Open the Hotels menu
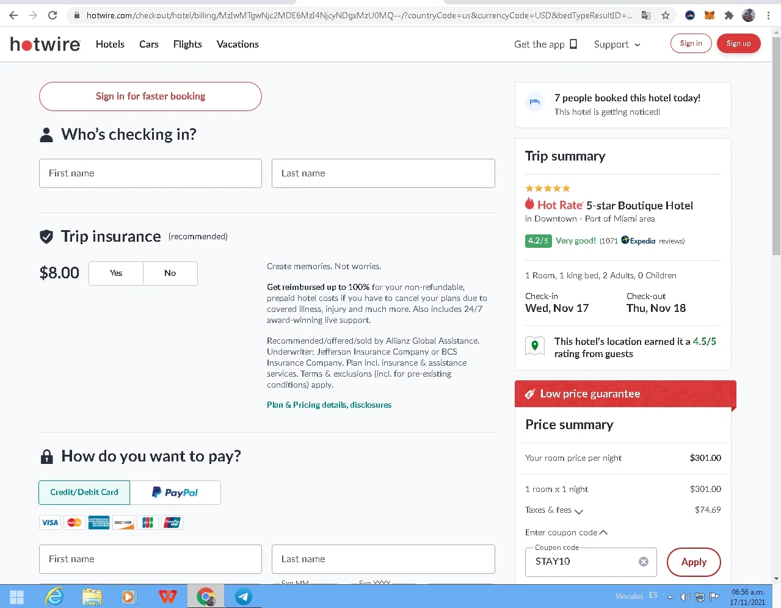 (x=110, y=44)
